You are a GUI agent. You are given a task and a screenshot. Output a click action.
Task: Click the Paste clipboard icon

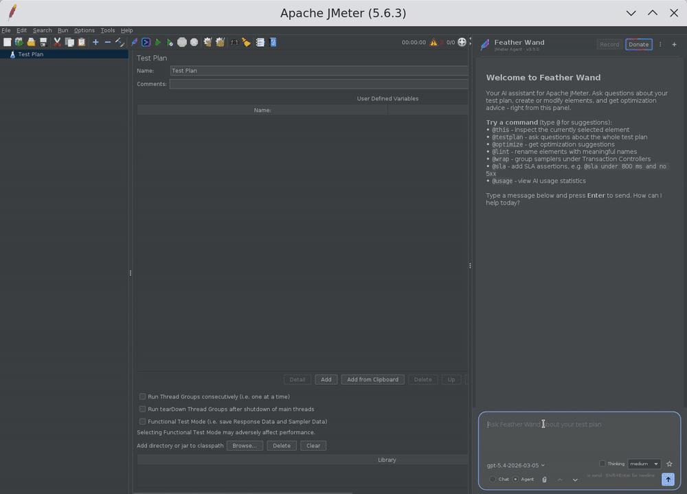[x=82, y=42]
